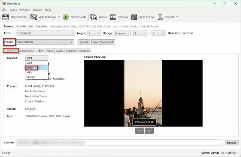The height and width of the screenshot is (157, 241).
Task: Switch to the Video tab
Action: (50, 51)
